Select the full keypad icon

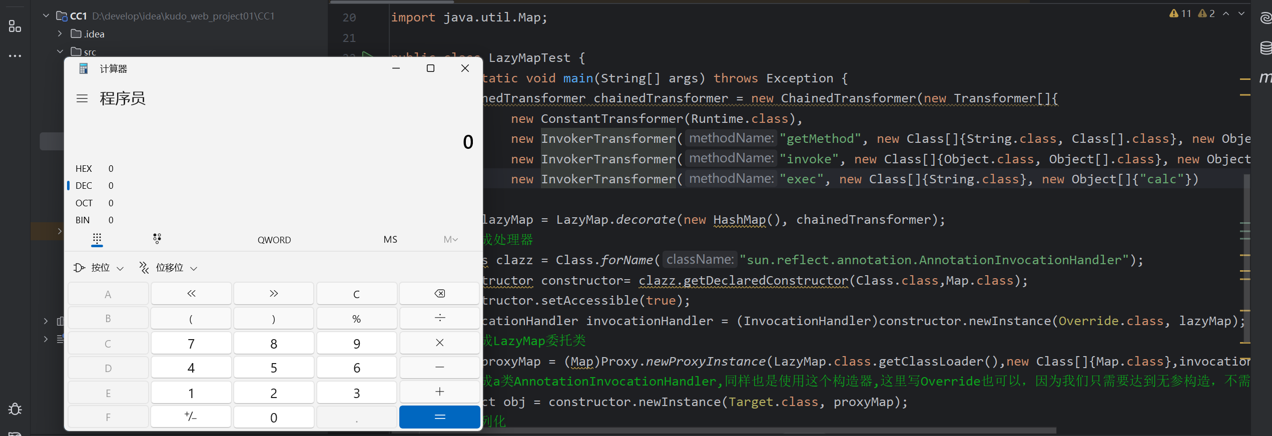pyautogui.click(x=97, y=239)
